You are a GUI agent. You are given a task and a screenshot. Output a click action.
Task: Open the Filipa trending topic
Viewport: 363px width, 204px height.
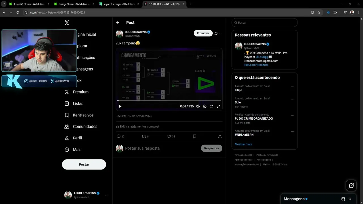239,90
